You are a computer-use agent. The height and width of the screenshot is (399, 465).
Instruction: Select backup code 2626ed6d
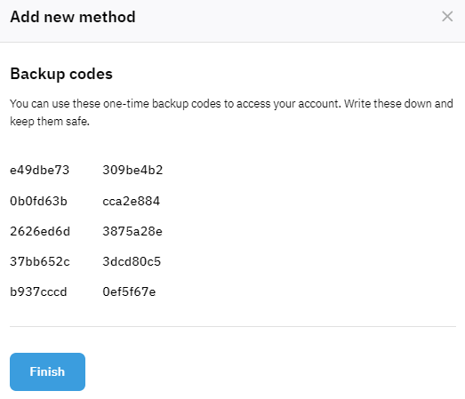[x=40, y=232]
